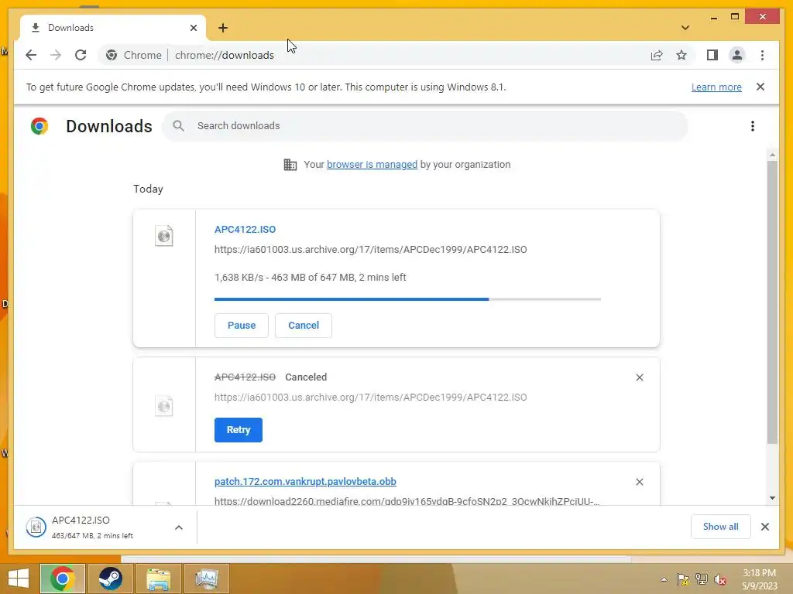Select the Downloads tab

click(112, 28)
